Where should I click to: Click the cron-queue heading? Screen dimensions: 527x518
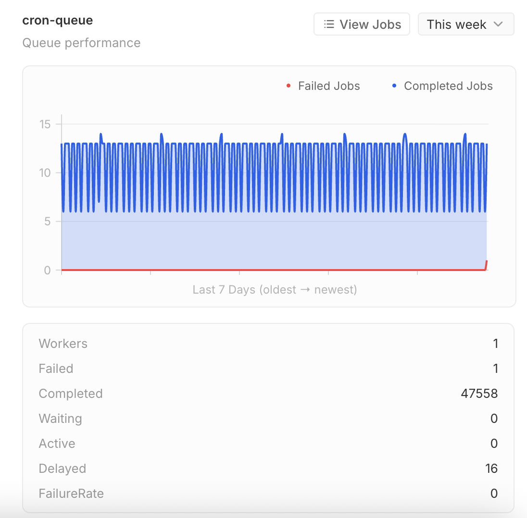pos(58,21)
